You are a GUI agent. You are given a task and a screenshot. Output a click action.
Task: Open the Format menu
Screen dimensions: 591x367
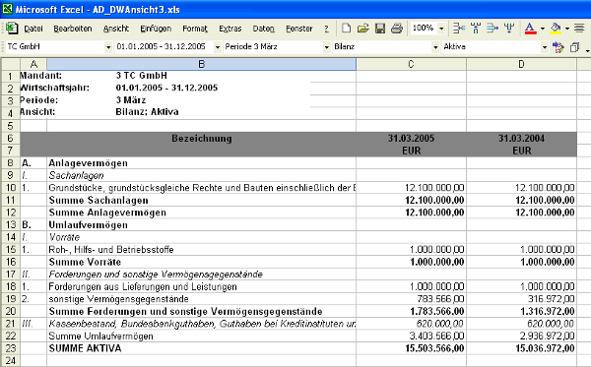195,29
